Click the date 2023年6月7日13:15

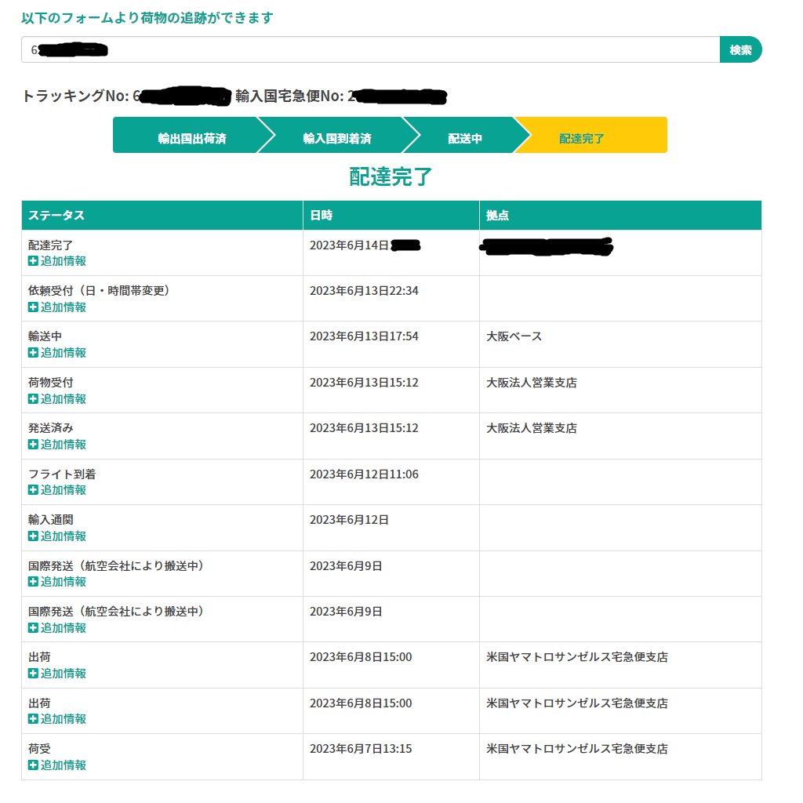click(361, 749)
